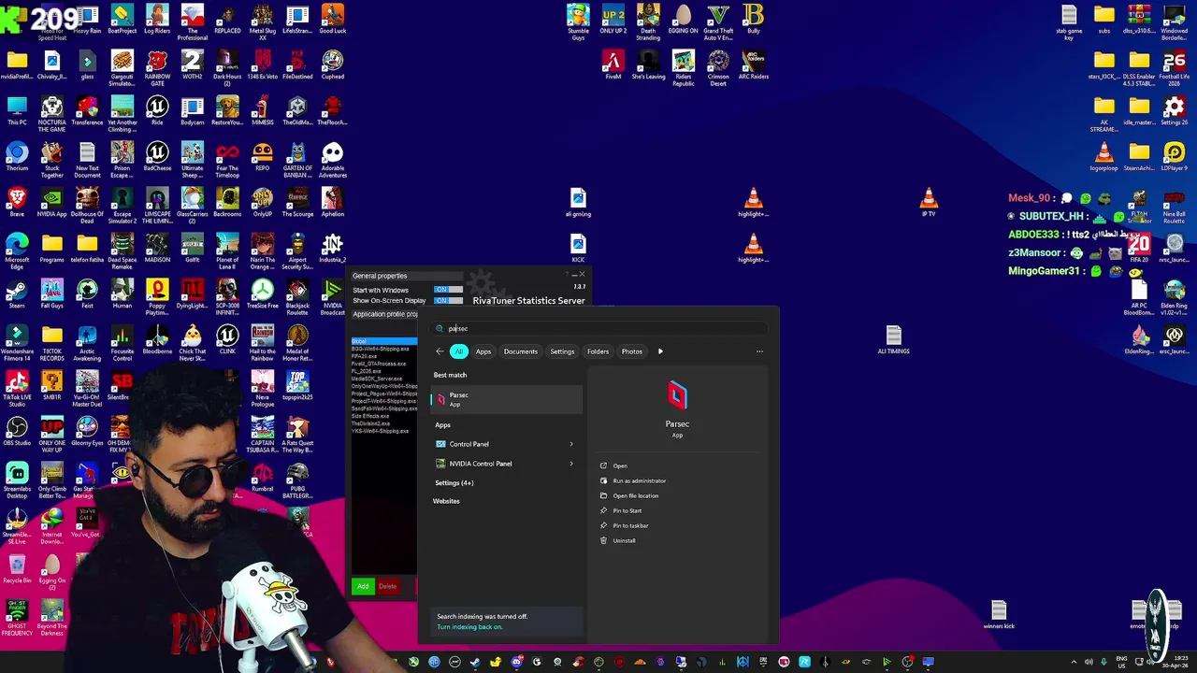Click the Add button in RivaTuner
Screen dimensions: 1197x673
click(x=363, y=586)
